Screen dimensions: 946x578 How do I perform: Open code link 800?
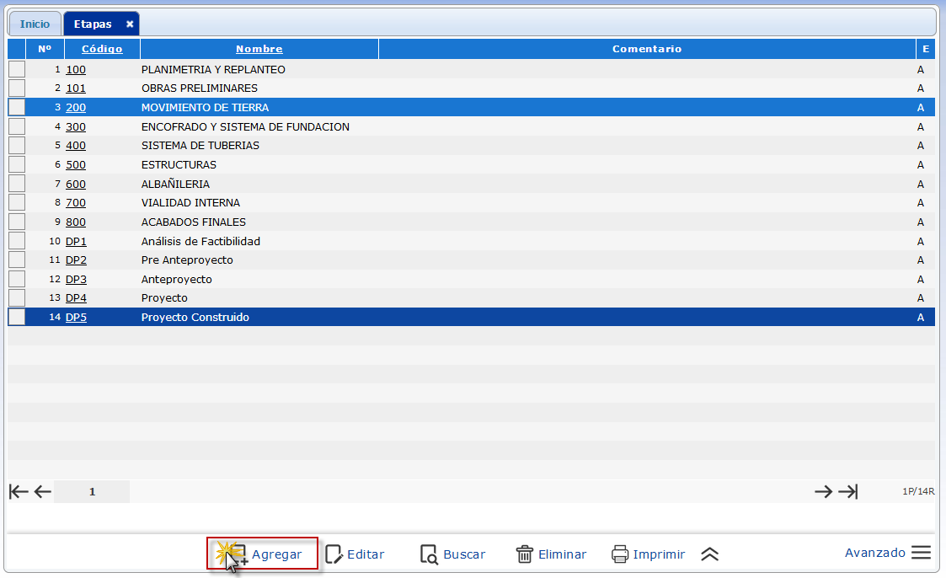point(76,222)
